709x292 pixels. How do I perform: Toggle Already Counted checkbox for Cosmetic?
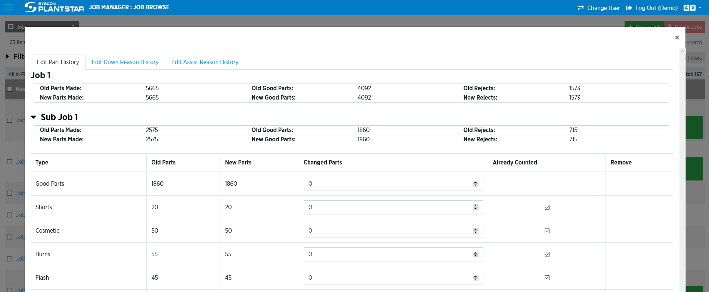click(x=547, y=231)
